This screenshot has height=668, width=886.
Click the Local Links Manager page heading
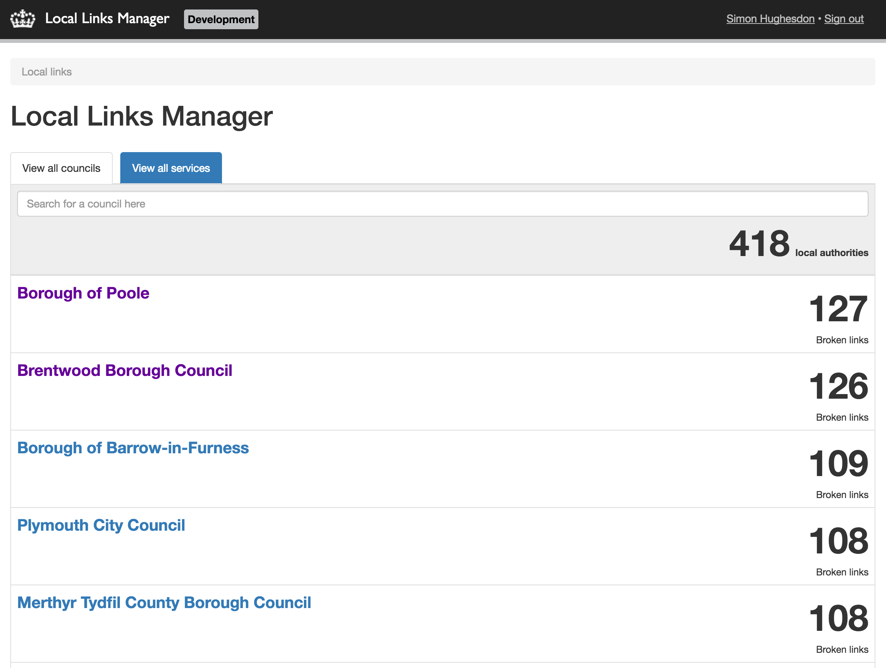142,116
